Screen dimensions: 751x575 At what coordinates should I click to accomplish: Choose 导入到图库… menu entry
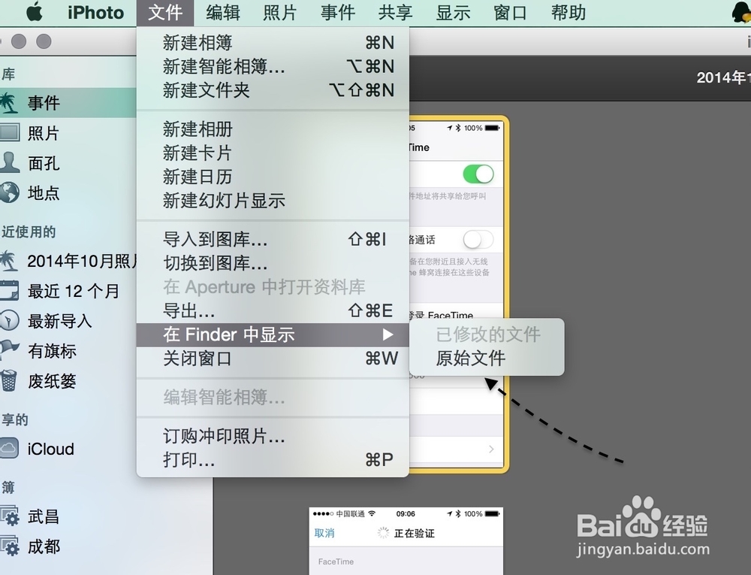click(x=273, y=239)
